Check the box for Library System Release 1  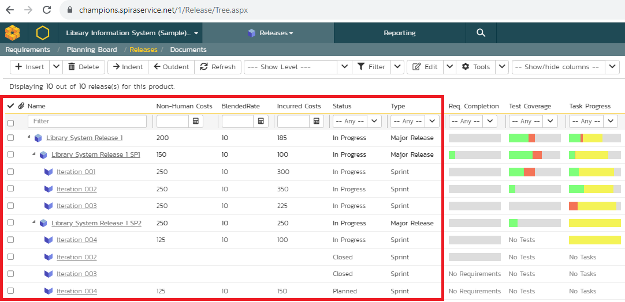pyautogui.click(x=10, y=138)
